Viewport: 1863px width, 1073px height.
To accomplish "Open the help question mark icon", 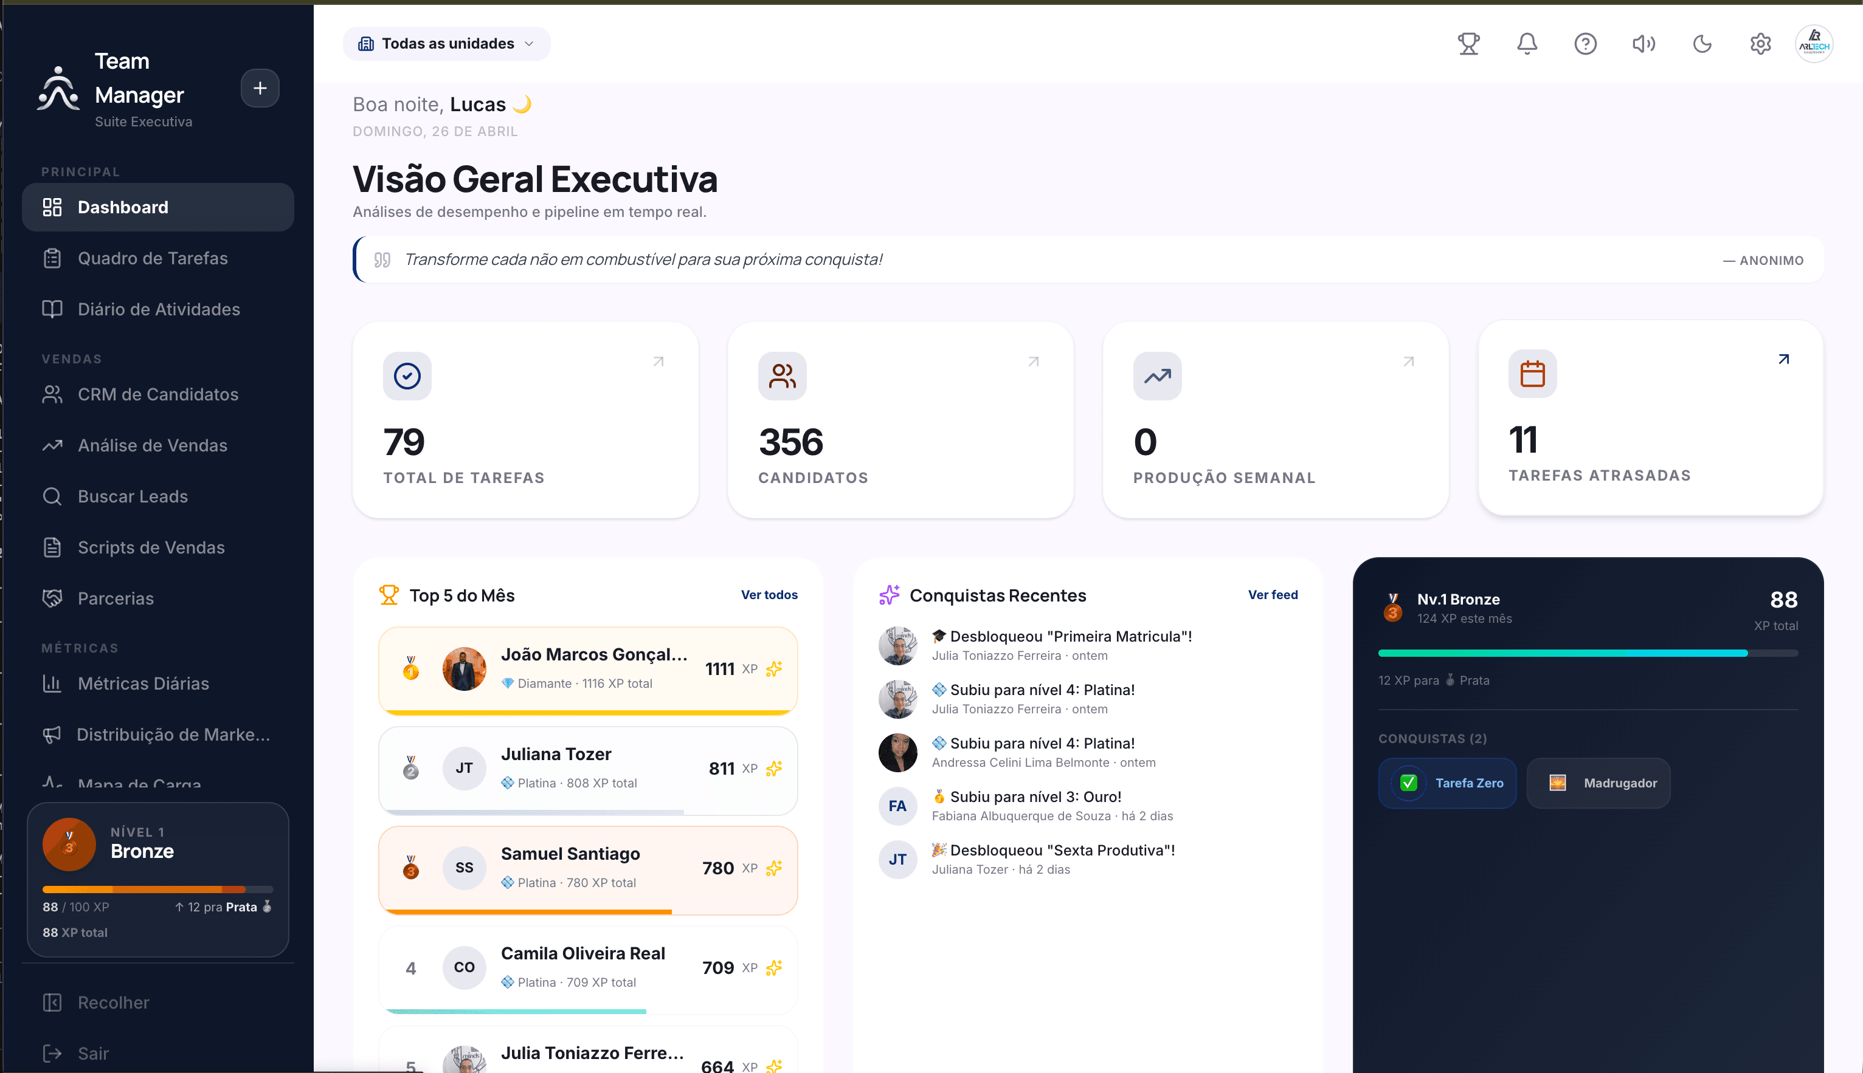I will tap(1585, 44).
